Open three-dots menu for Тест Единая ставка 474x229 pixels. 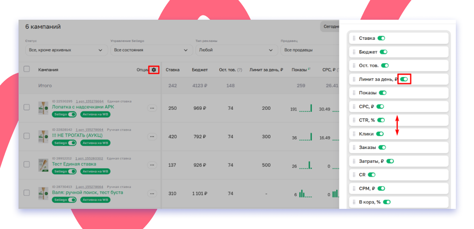click(152, 165)
